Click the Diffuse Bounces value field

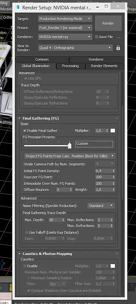[x=63, y=190]
